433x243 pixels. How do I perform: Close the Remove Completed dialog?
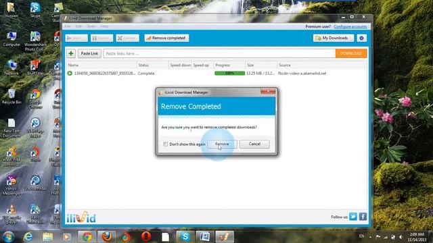[268, 91]
